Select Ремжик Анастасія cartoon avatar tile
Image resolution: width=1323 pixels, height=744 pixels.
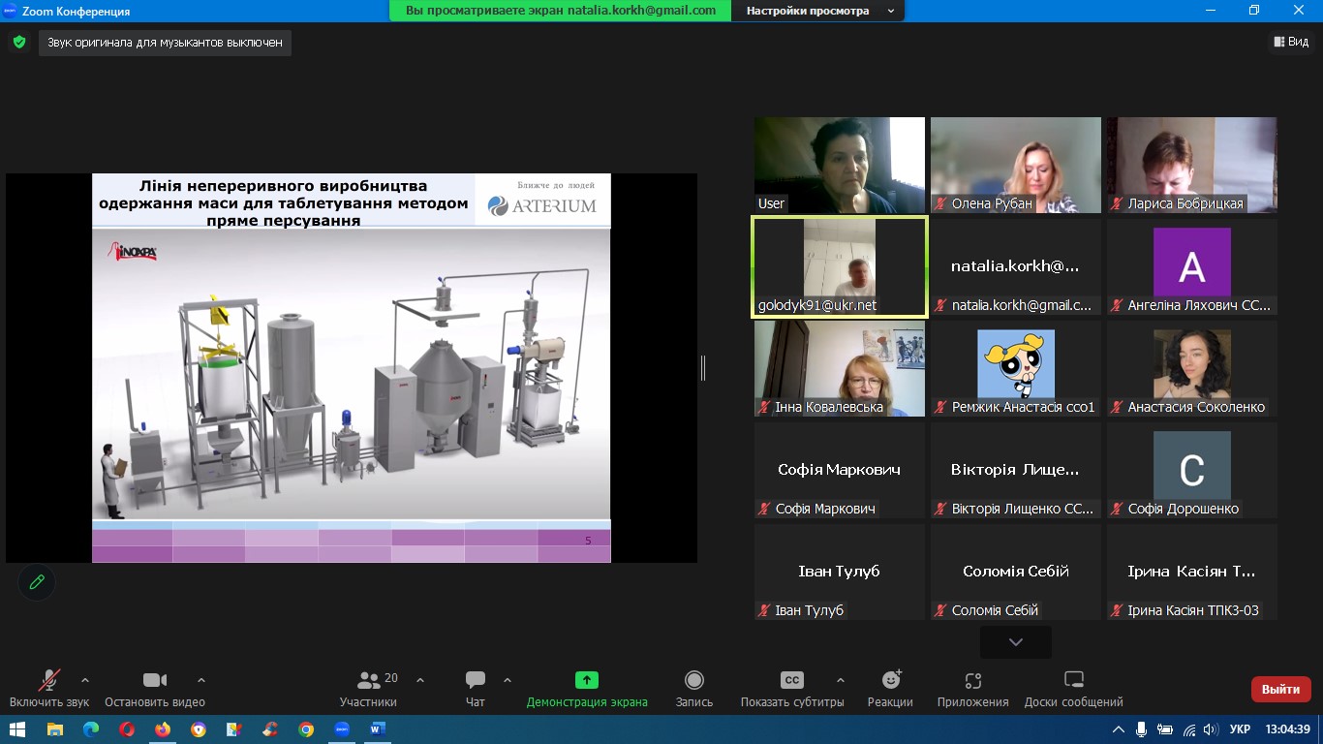[1016, 368]
